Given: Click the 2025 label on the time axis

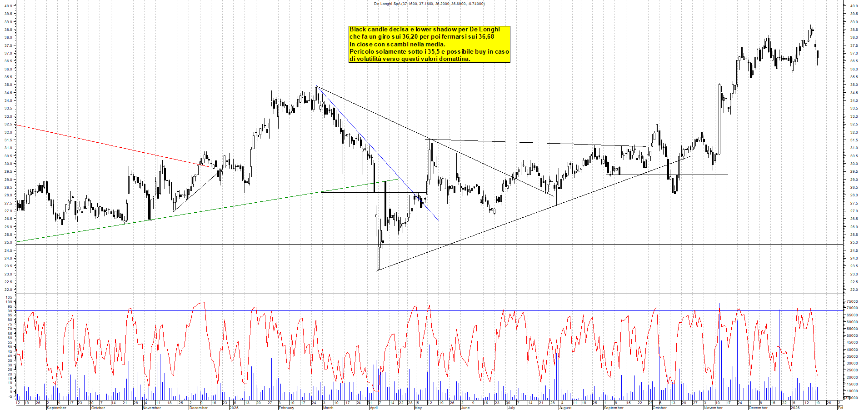Looking at the screenshot, I should tap(234, 408).
